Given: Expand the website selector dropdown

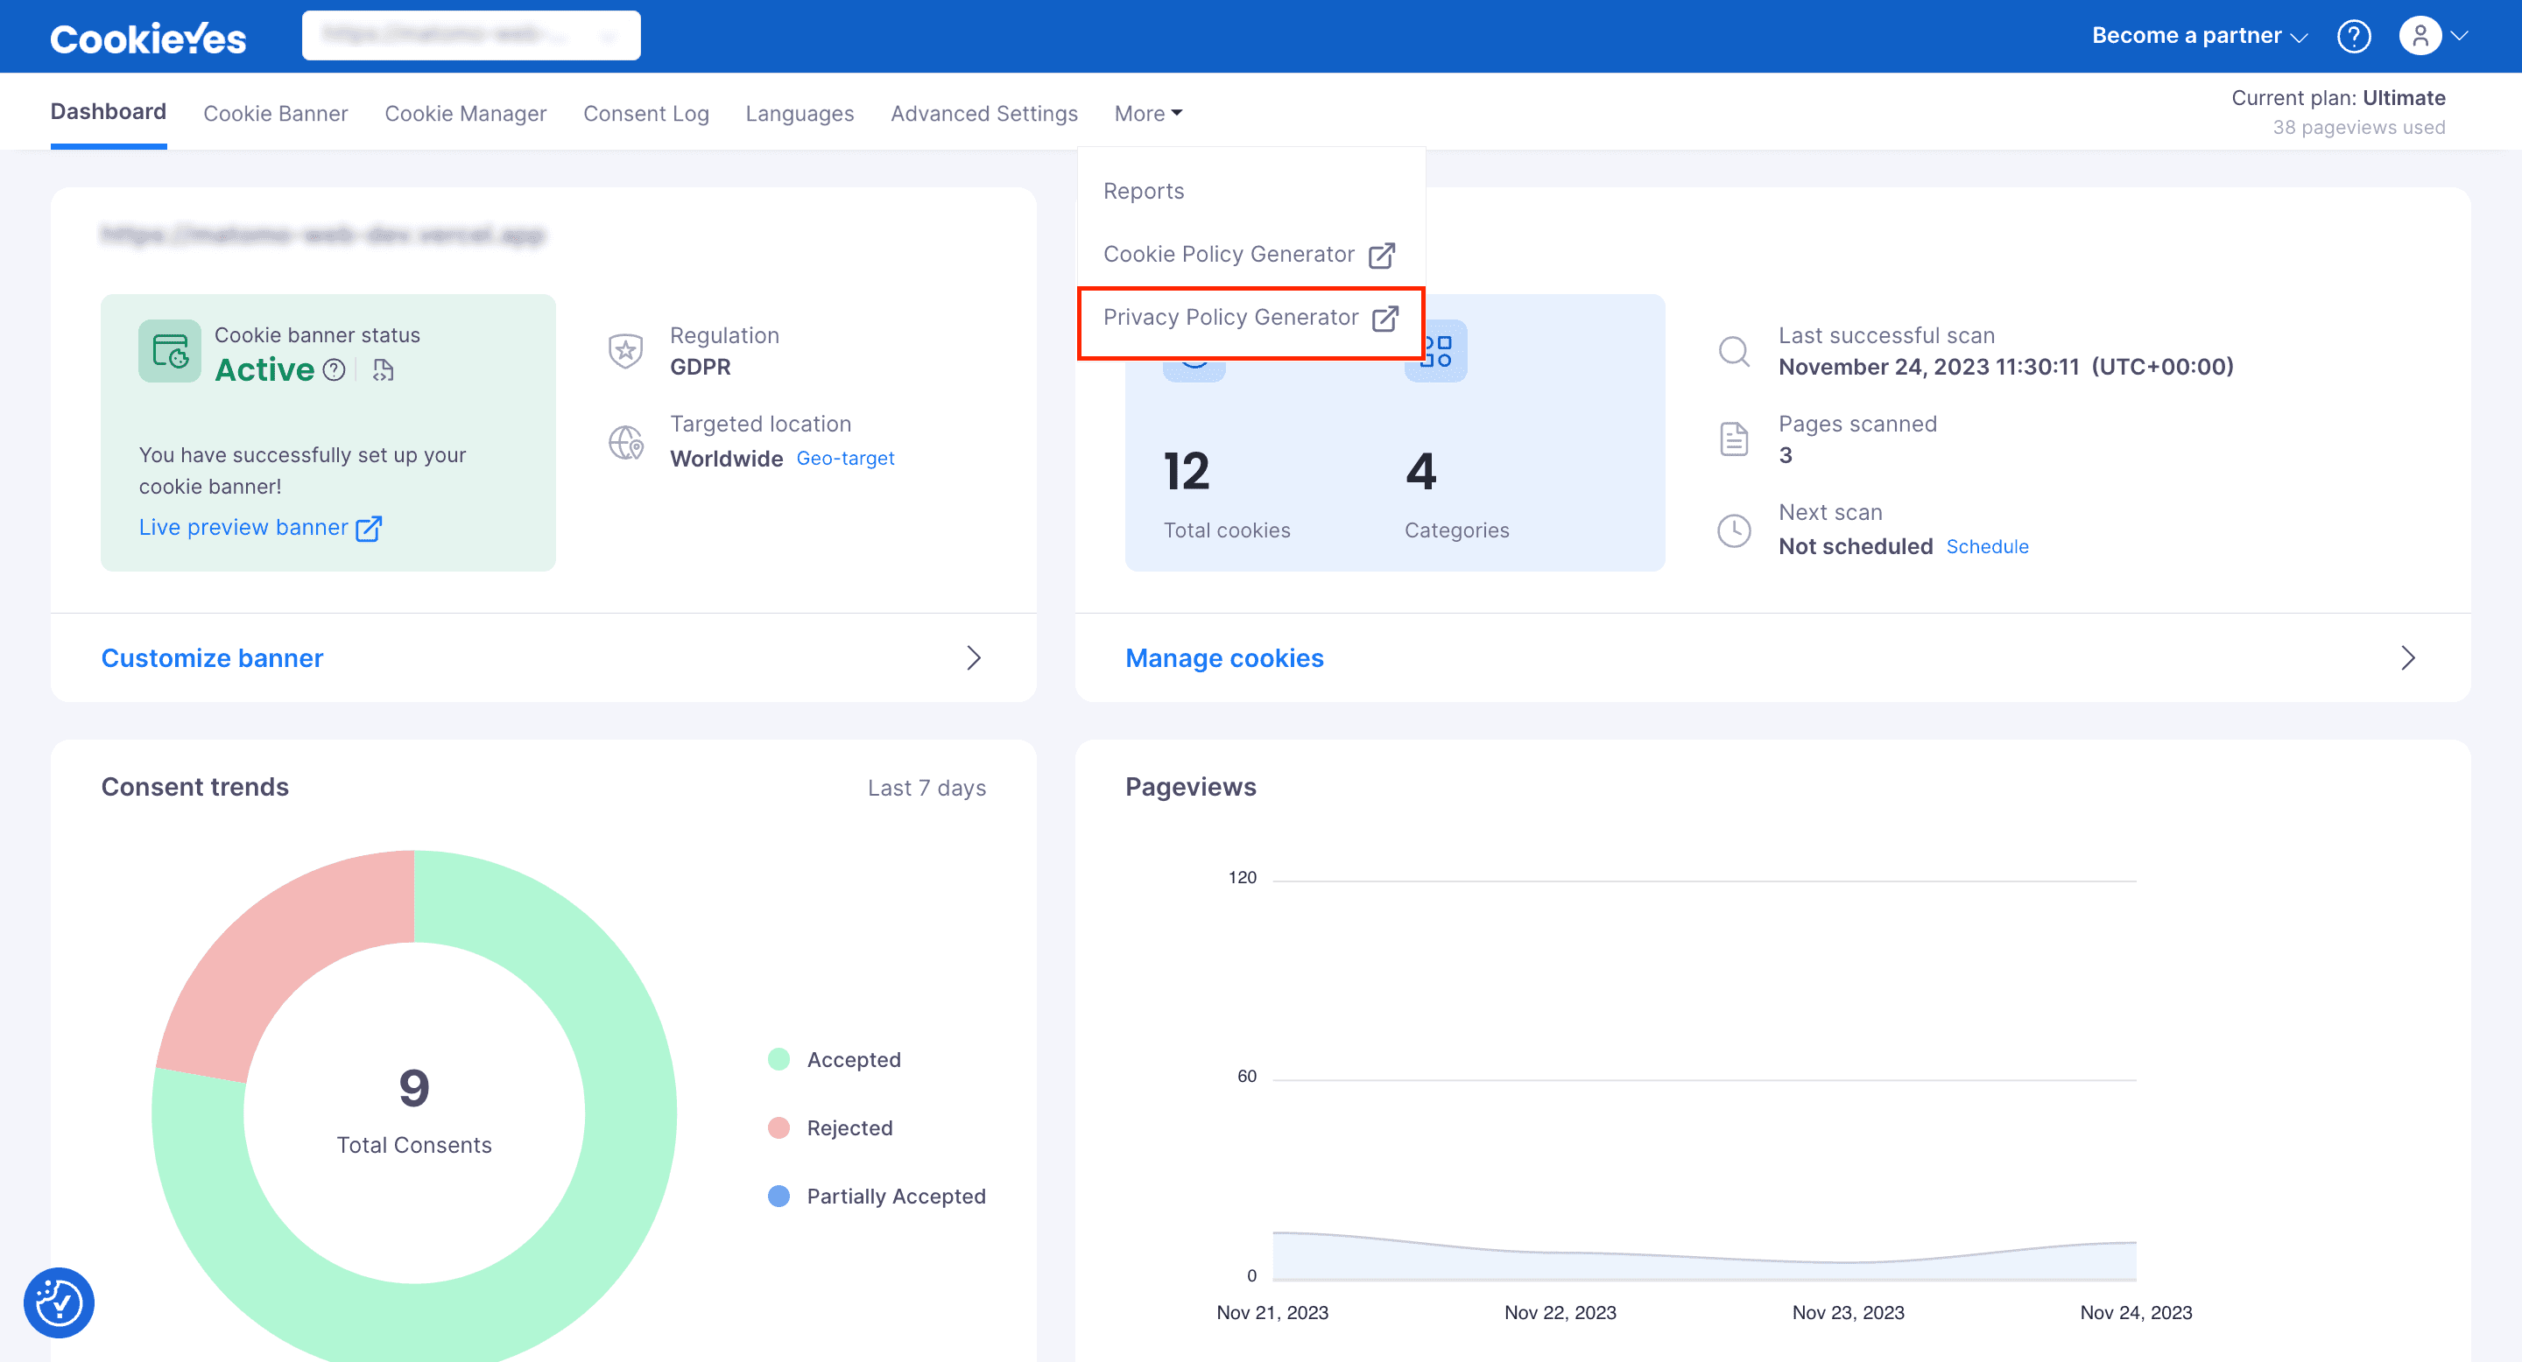Looking at the screenshot, I should [471, 35].
